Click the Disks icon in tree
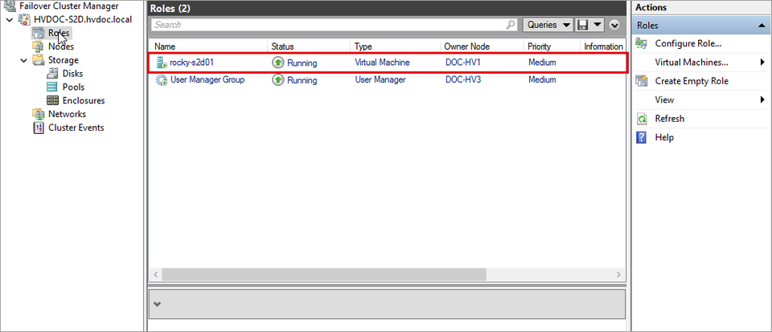The image size is (772, 332). (52, 74)
